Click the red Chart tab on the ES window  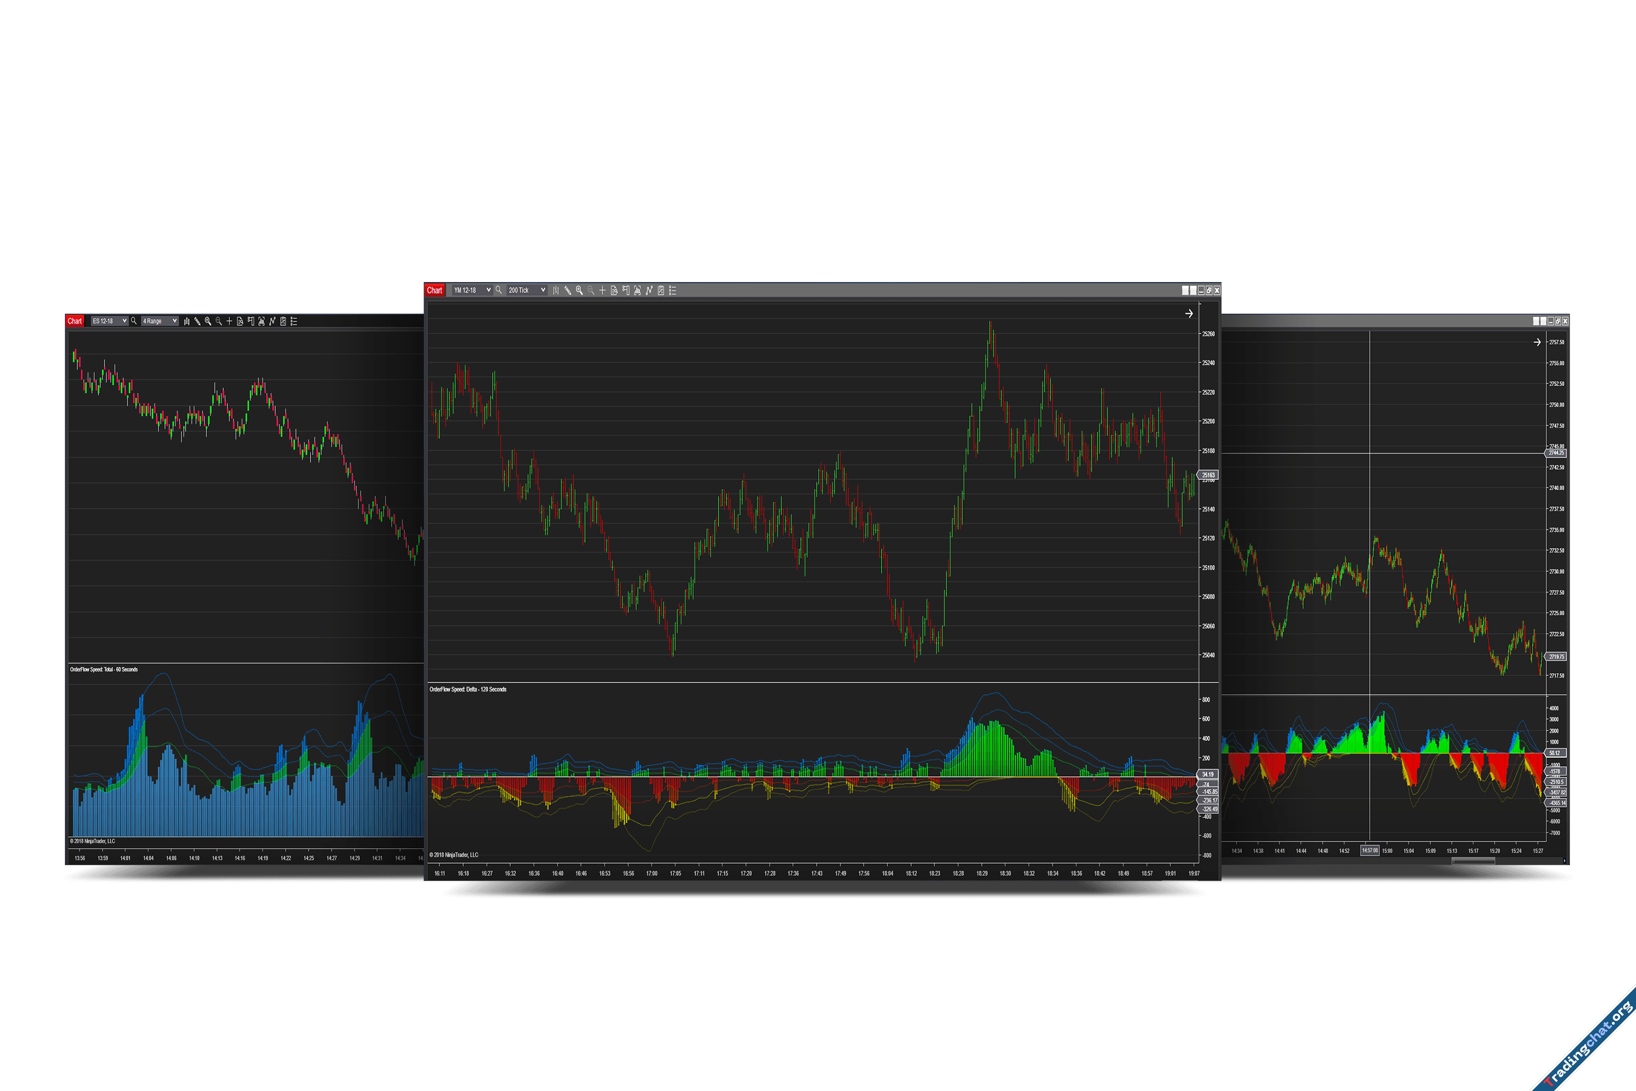[x=74, y=321]
